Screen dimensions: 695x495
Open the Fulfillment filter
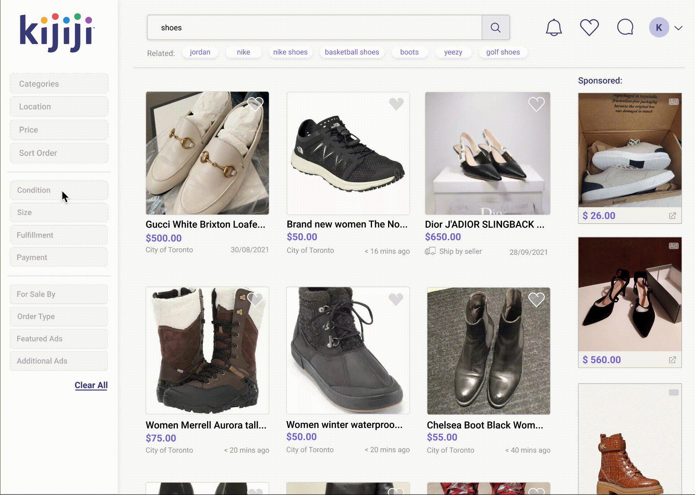coord(59,235)
